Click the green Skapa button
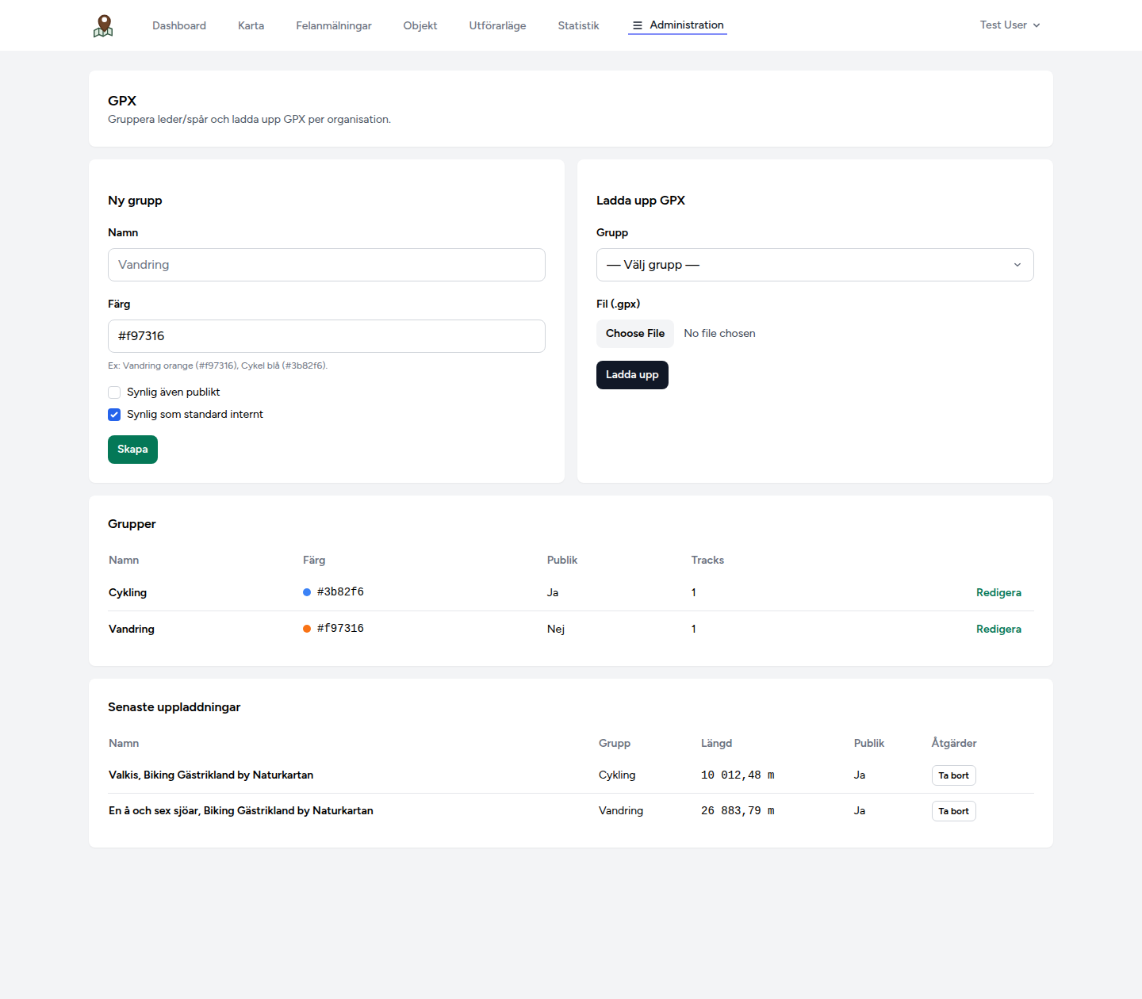The image size is (1142, 999). (132, 450)
